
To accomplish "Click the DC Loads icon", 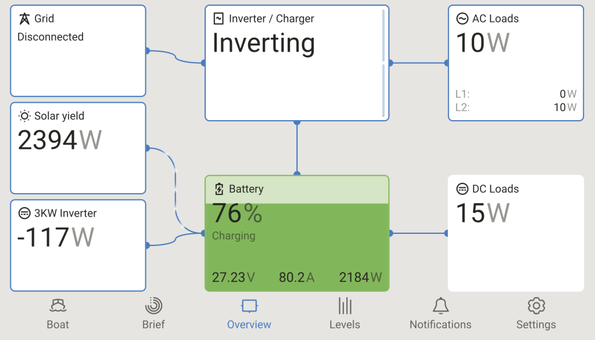I will coord(462,189).
